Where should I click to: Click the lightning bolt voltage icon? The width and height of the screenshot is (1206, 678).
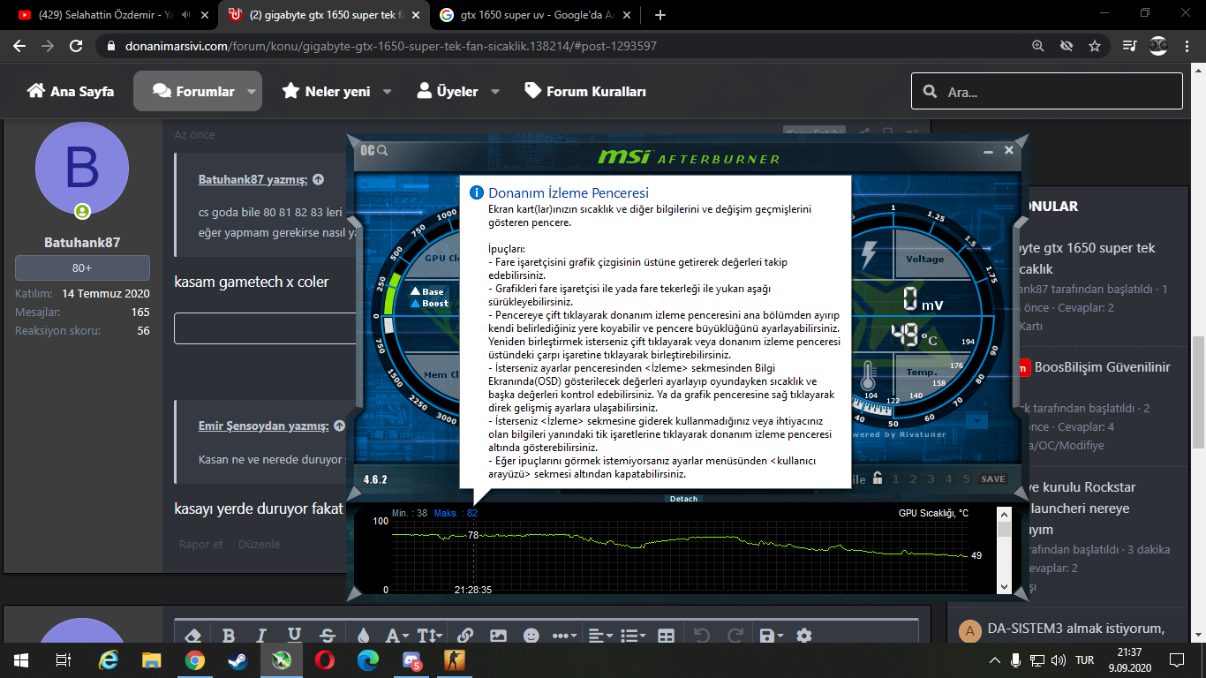[x=869, y=254]
